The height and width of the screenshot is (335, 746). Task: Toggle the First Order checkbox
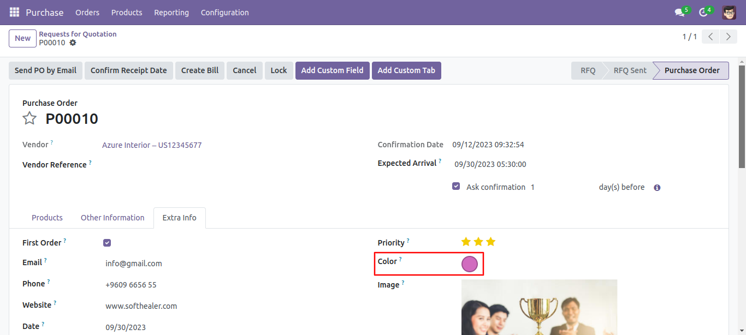[x=107, y=243]
